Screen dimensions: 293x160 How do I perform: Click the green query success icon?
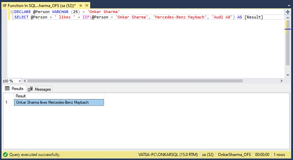[x=5, y=155]
